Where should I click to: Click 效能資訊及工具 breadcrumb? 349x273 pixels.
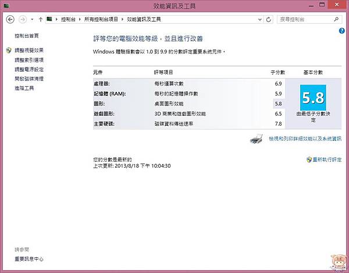(144, 19)
